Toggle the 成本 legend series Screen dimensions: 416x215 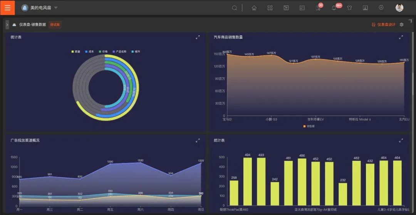tap(89, 52)
